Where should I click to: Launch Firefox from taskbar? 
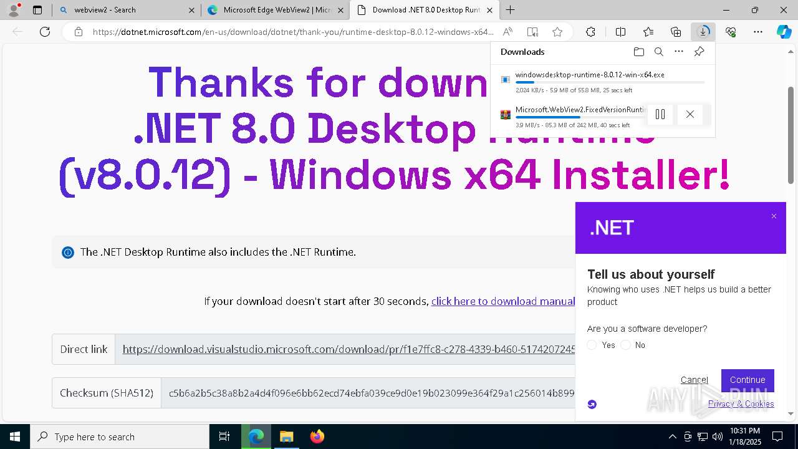317,437
